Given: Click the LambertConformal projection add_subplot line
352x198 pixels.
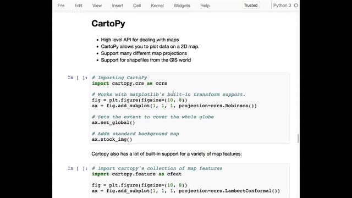Looking at the screenshot, I should [186, 191].
